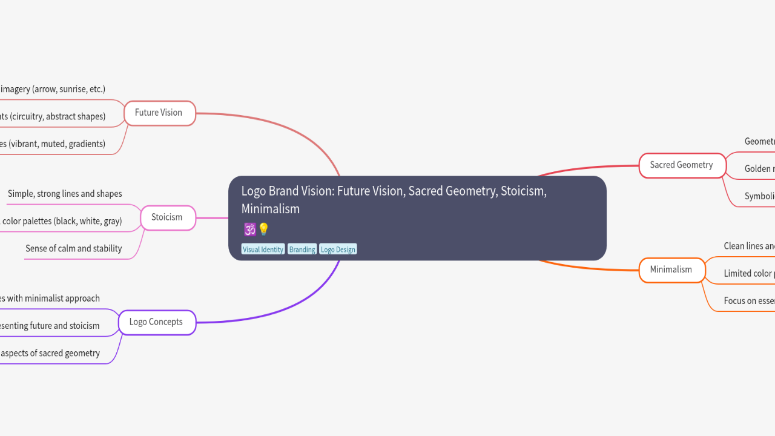Select '(vibrant, muted, gradients)' item
Image resolution: width=775 pixels, height=436 pixels.
(x=53, y=144)
